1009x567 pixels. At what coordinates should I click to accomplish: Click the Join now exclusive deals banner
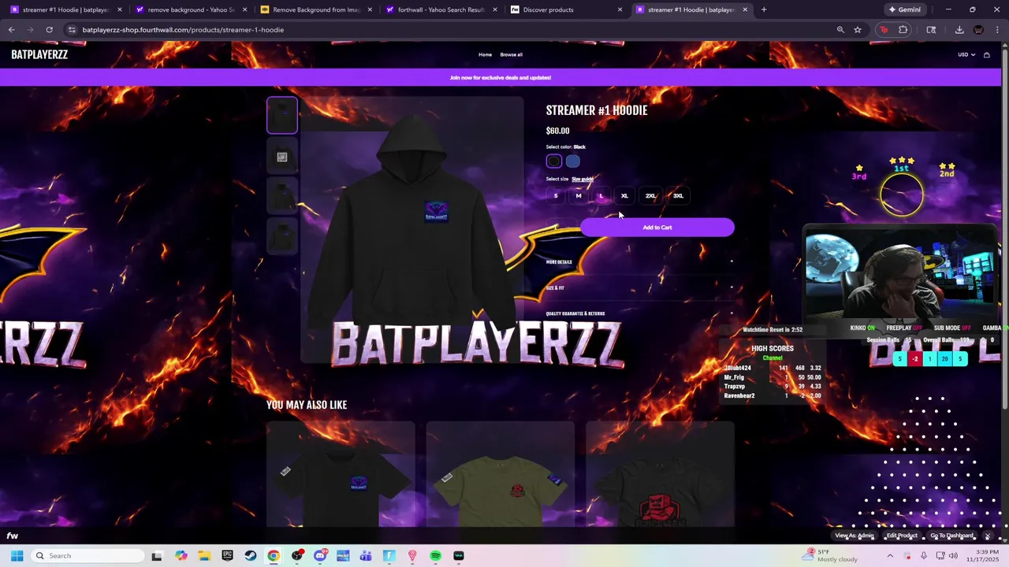(x=500, y=77)
